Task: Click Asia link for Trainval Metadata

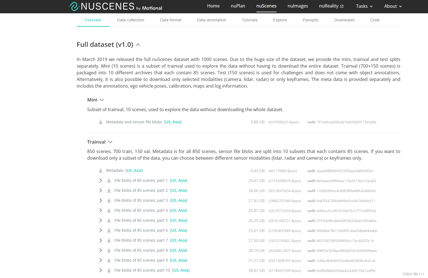Action: 138,170
